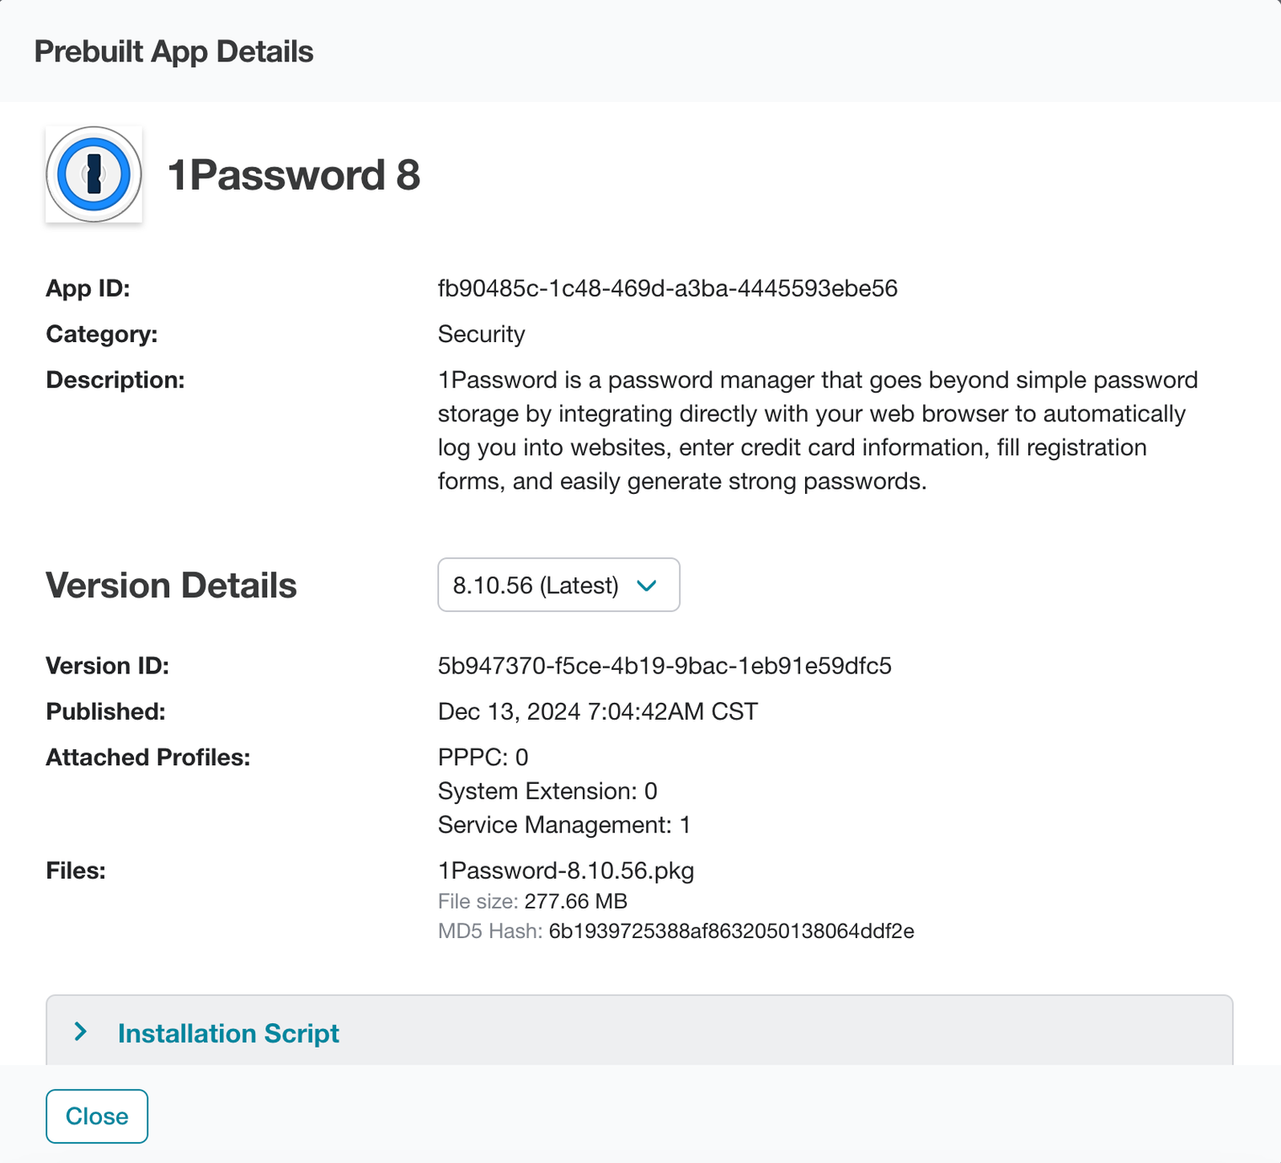Click the Version ID value 5b947370-f5ce-4b19-9bac-1eb91e59dfc5
The height and width of the screenshot is (1163, 1281).
tap(665, 666)
